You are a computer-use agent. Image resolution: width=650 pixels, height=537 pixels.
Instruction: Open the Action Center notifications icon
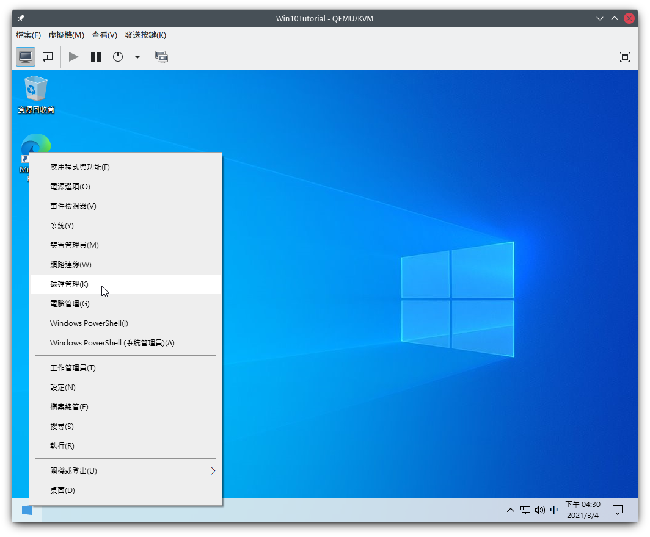pos(618,510)
